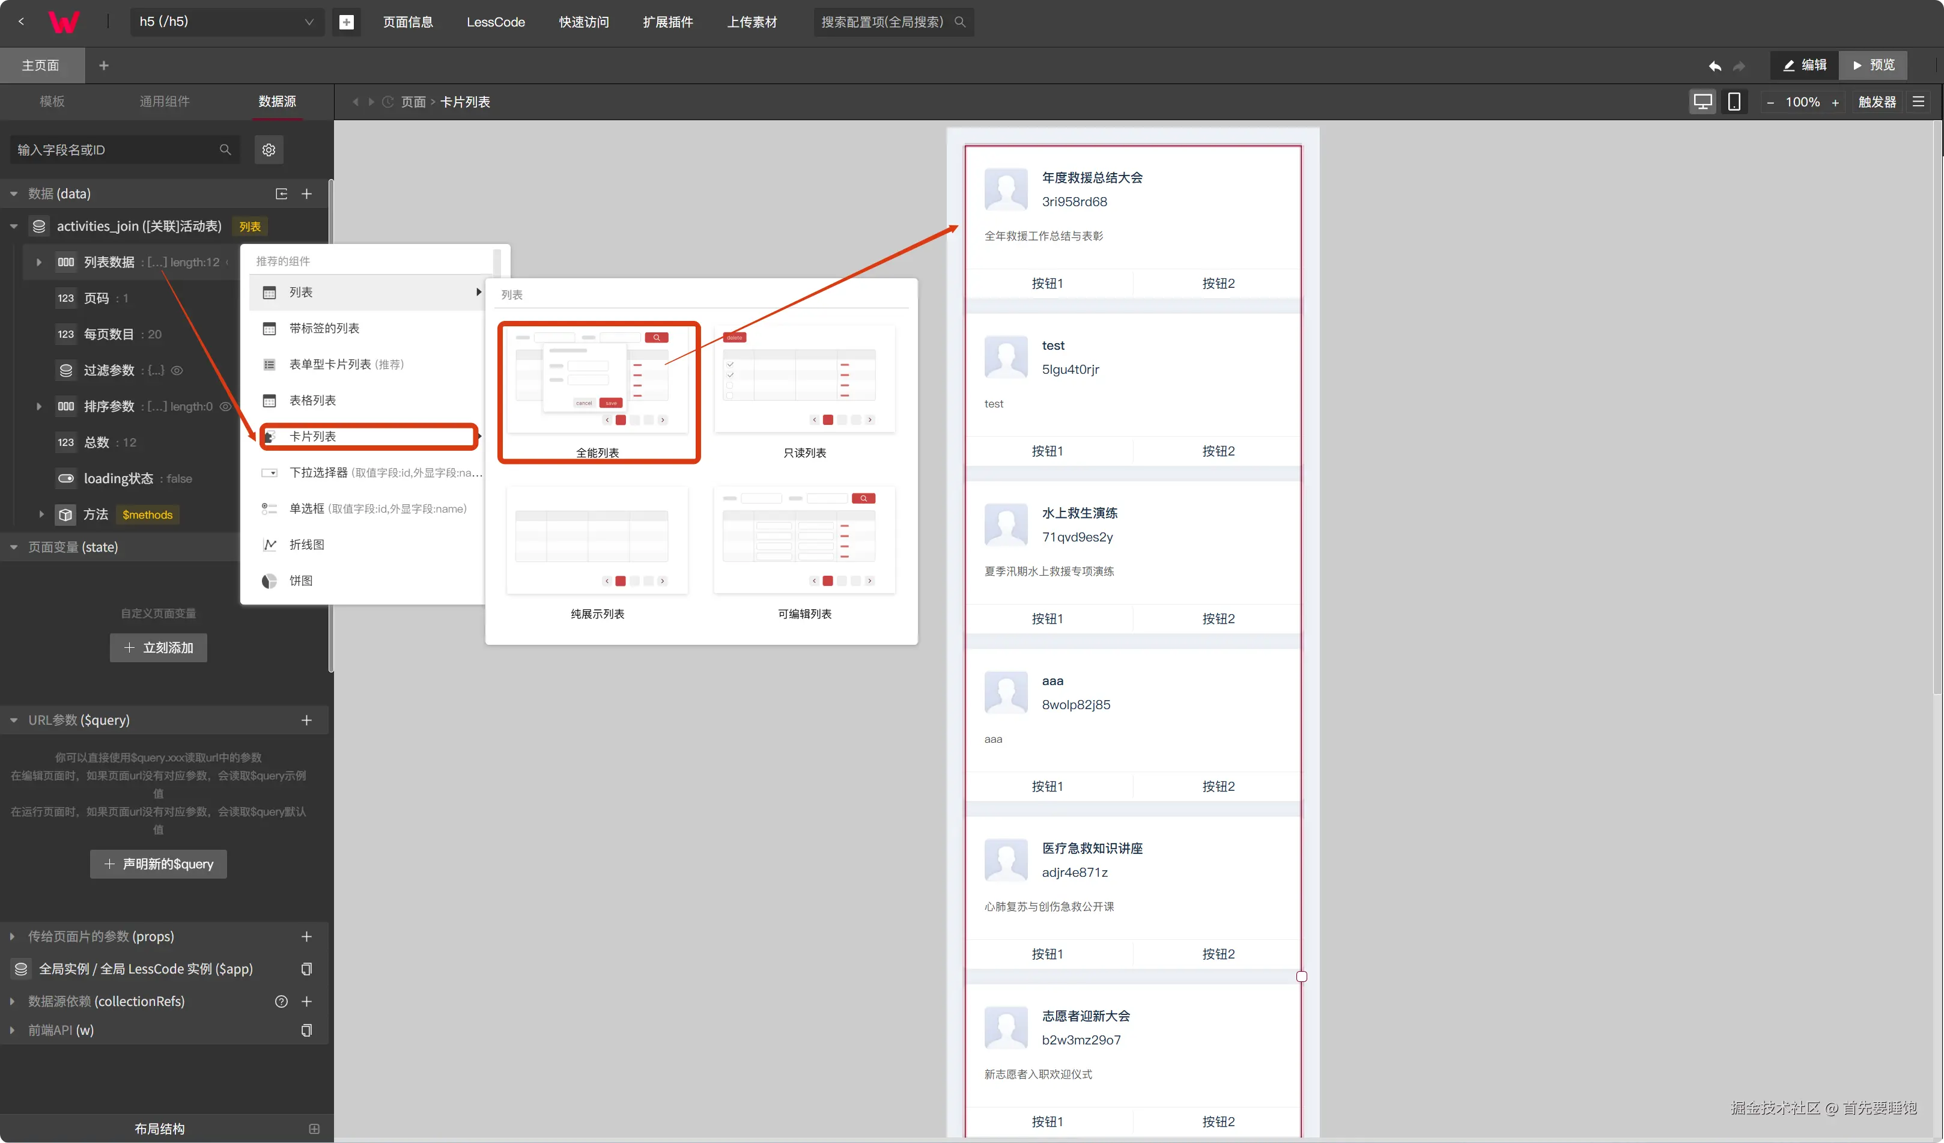Toggle the eye icon on 排序参数
The image size is (1944, 1143).
click(225, 406)
